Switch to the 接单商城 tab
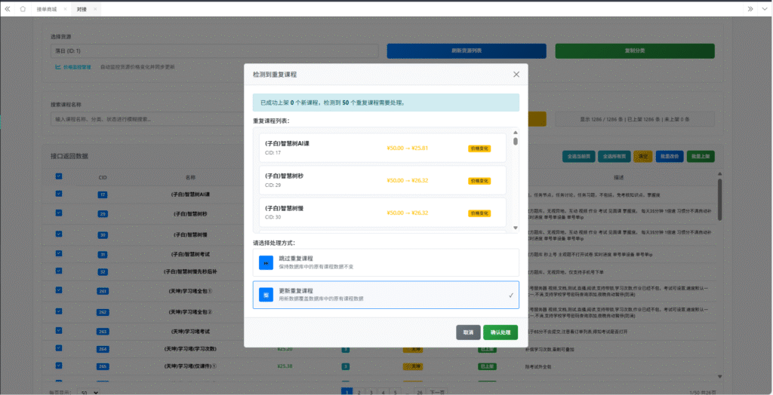Image resolution: width=773 pixels, height=395 pixels. coord(47,9)
